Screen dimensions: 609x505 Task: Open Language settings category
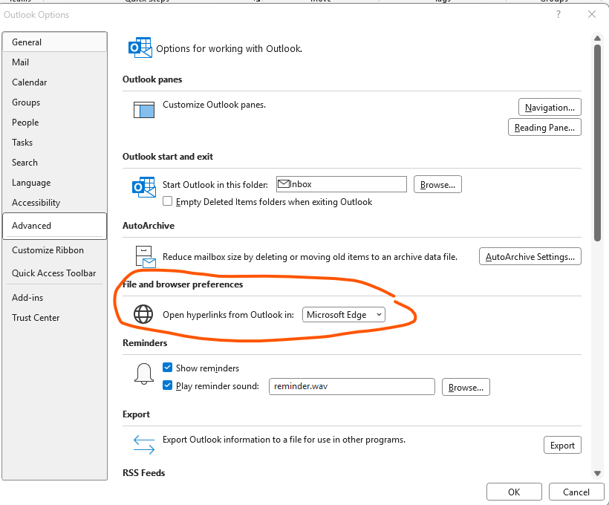click(55, 183)
